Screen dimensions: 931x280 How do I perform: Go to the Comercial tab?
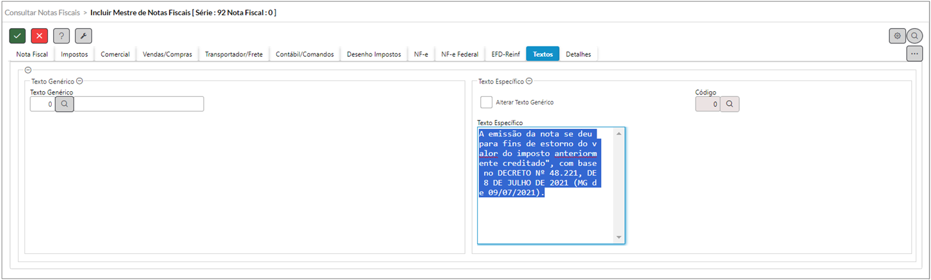click(x=115, y=54)
